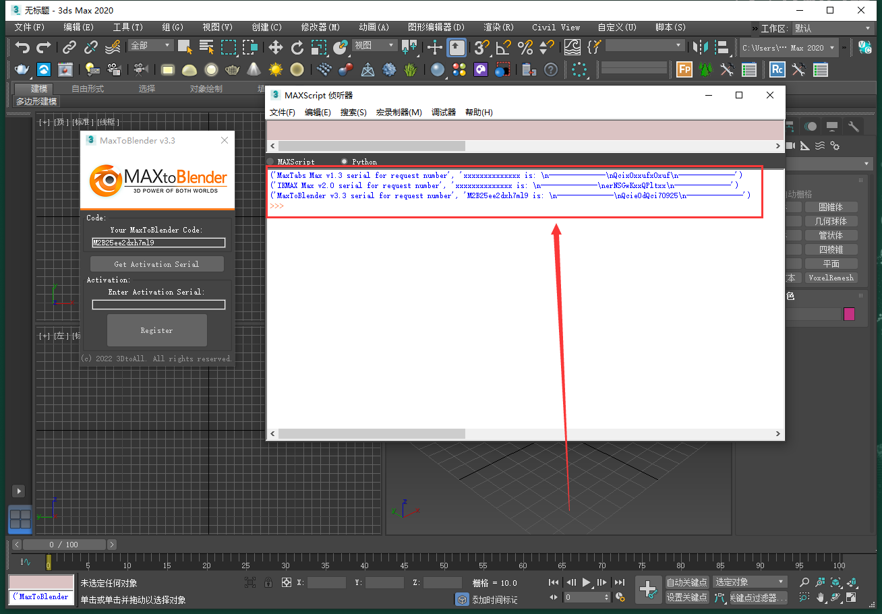Open the selection filter '全部' dropdown
This screenshot has width=882, height=614.
tap(151, 45)
